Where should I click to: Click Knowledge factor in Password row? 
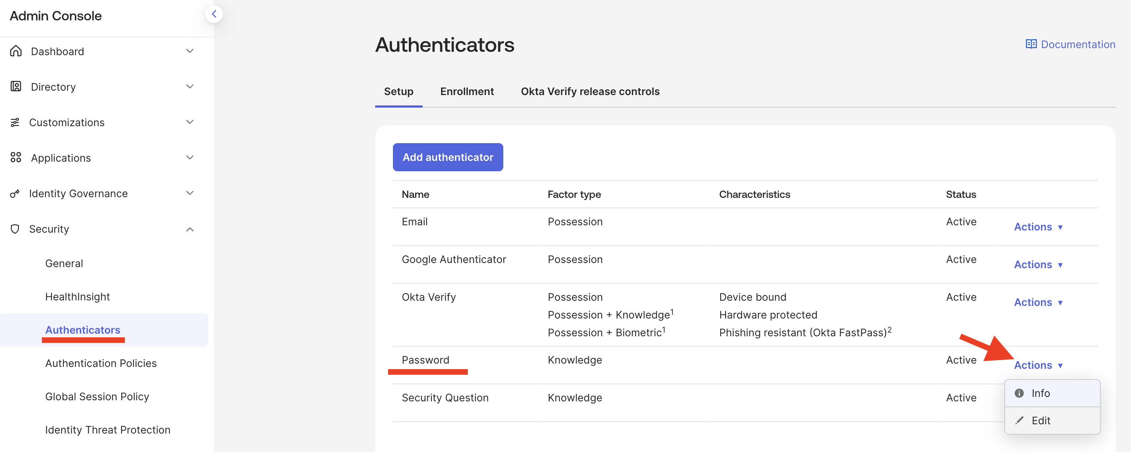click(x=575, y=360)
